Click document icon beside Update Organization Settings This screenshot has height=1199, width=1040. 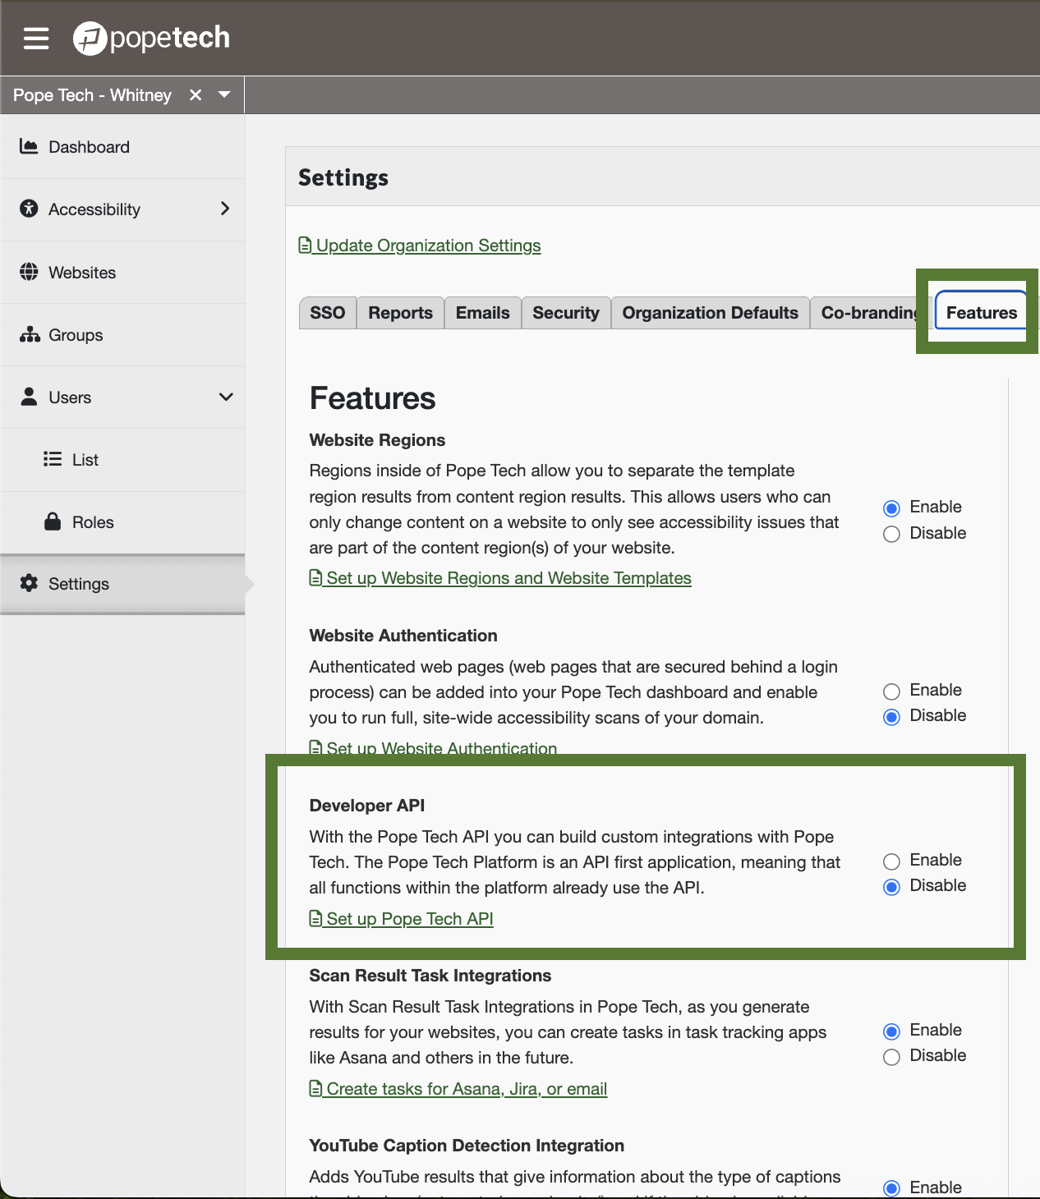pyautogui.click(x=305, y=246)
